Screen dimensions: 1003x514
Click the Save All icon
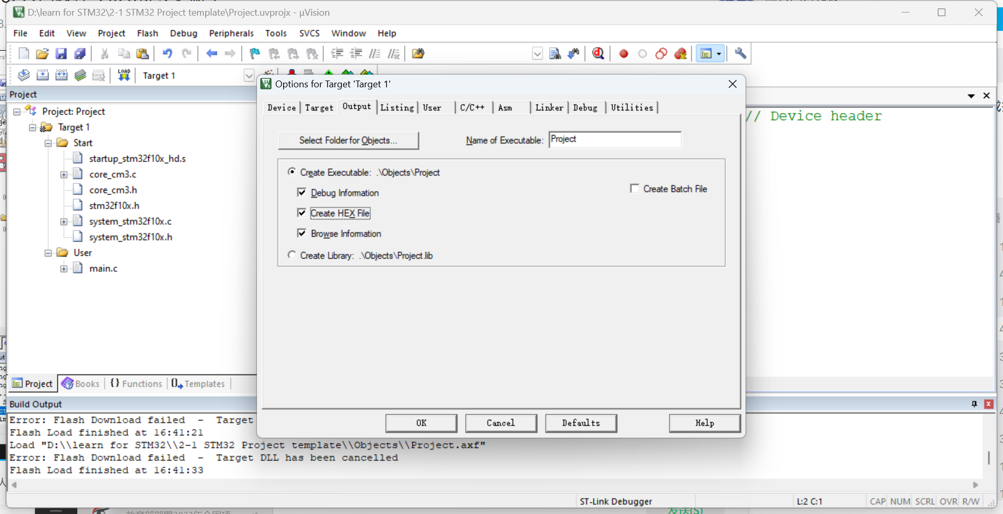(x=80, y=53)
